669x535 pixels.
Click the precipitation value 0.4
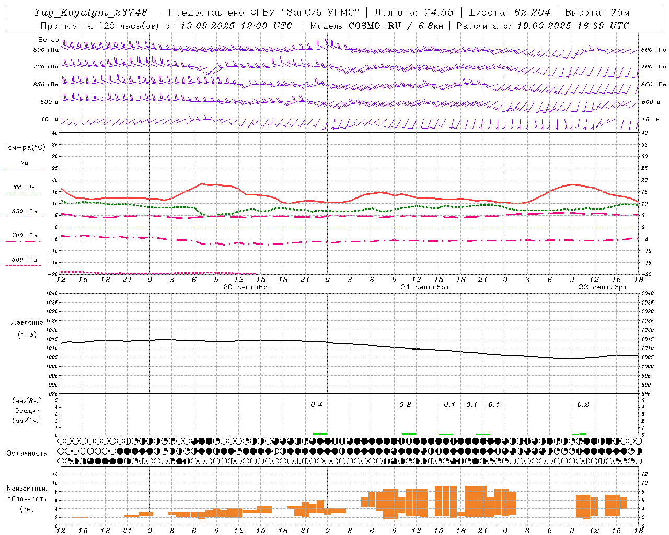coord(316,405)
